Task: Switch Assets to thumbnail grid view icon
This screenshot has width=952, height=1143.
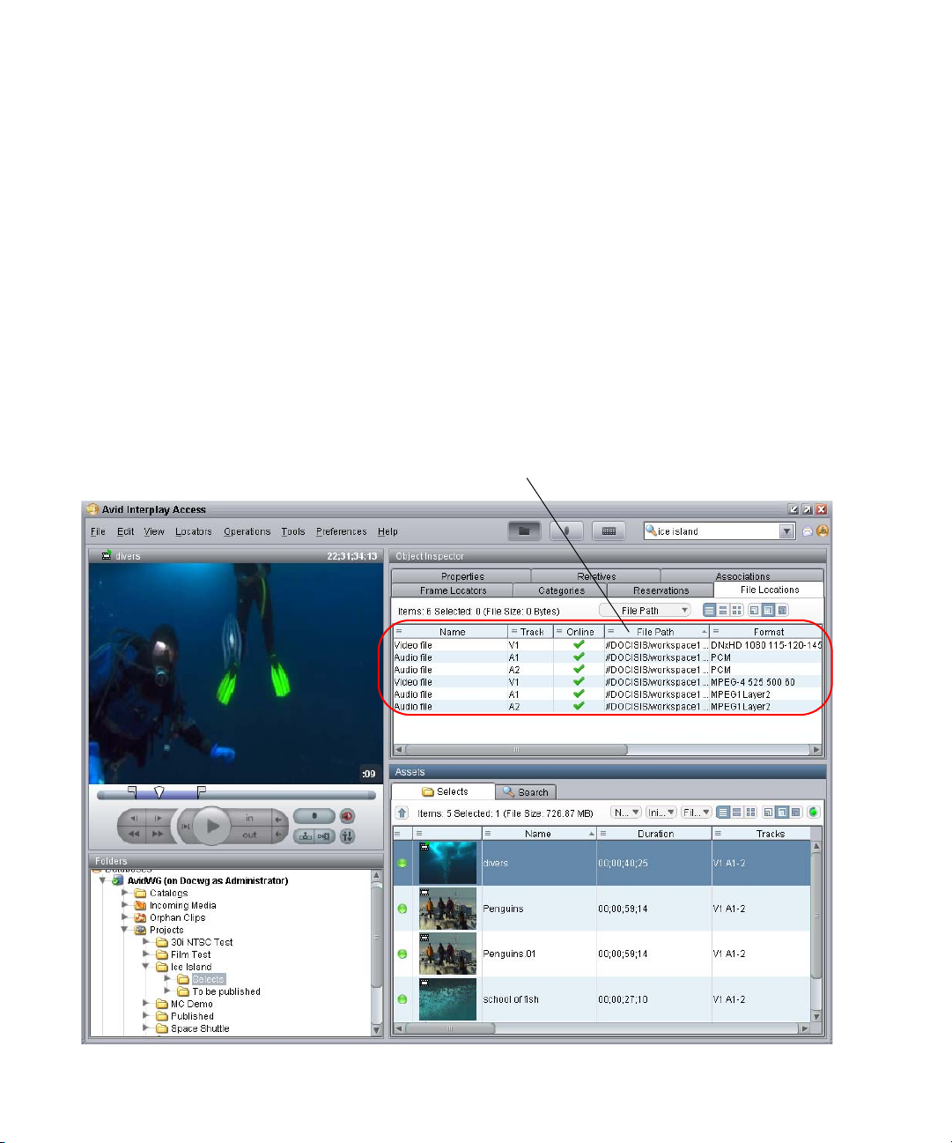Action: tap(751, 813)
